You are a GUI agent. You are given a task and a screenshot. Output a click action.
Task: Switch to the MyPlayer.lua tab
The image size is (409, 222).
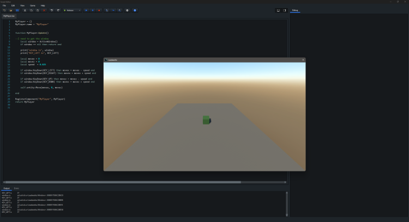coord(9,16)
